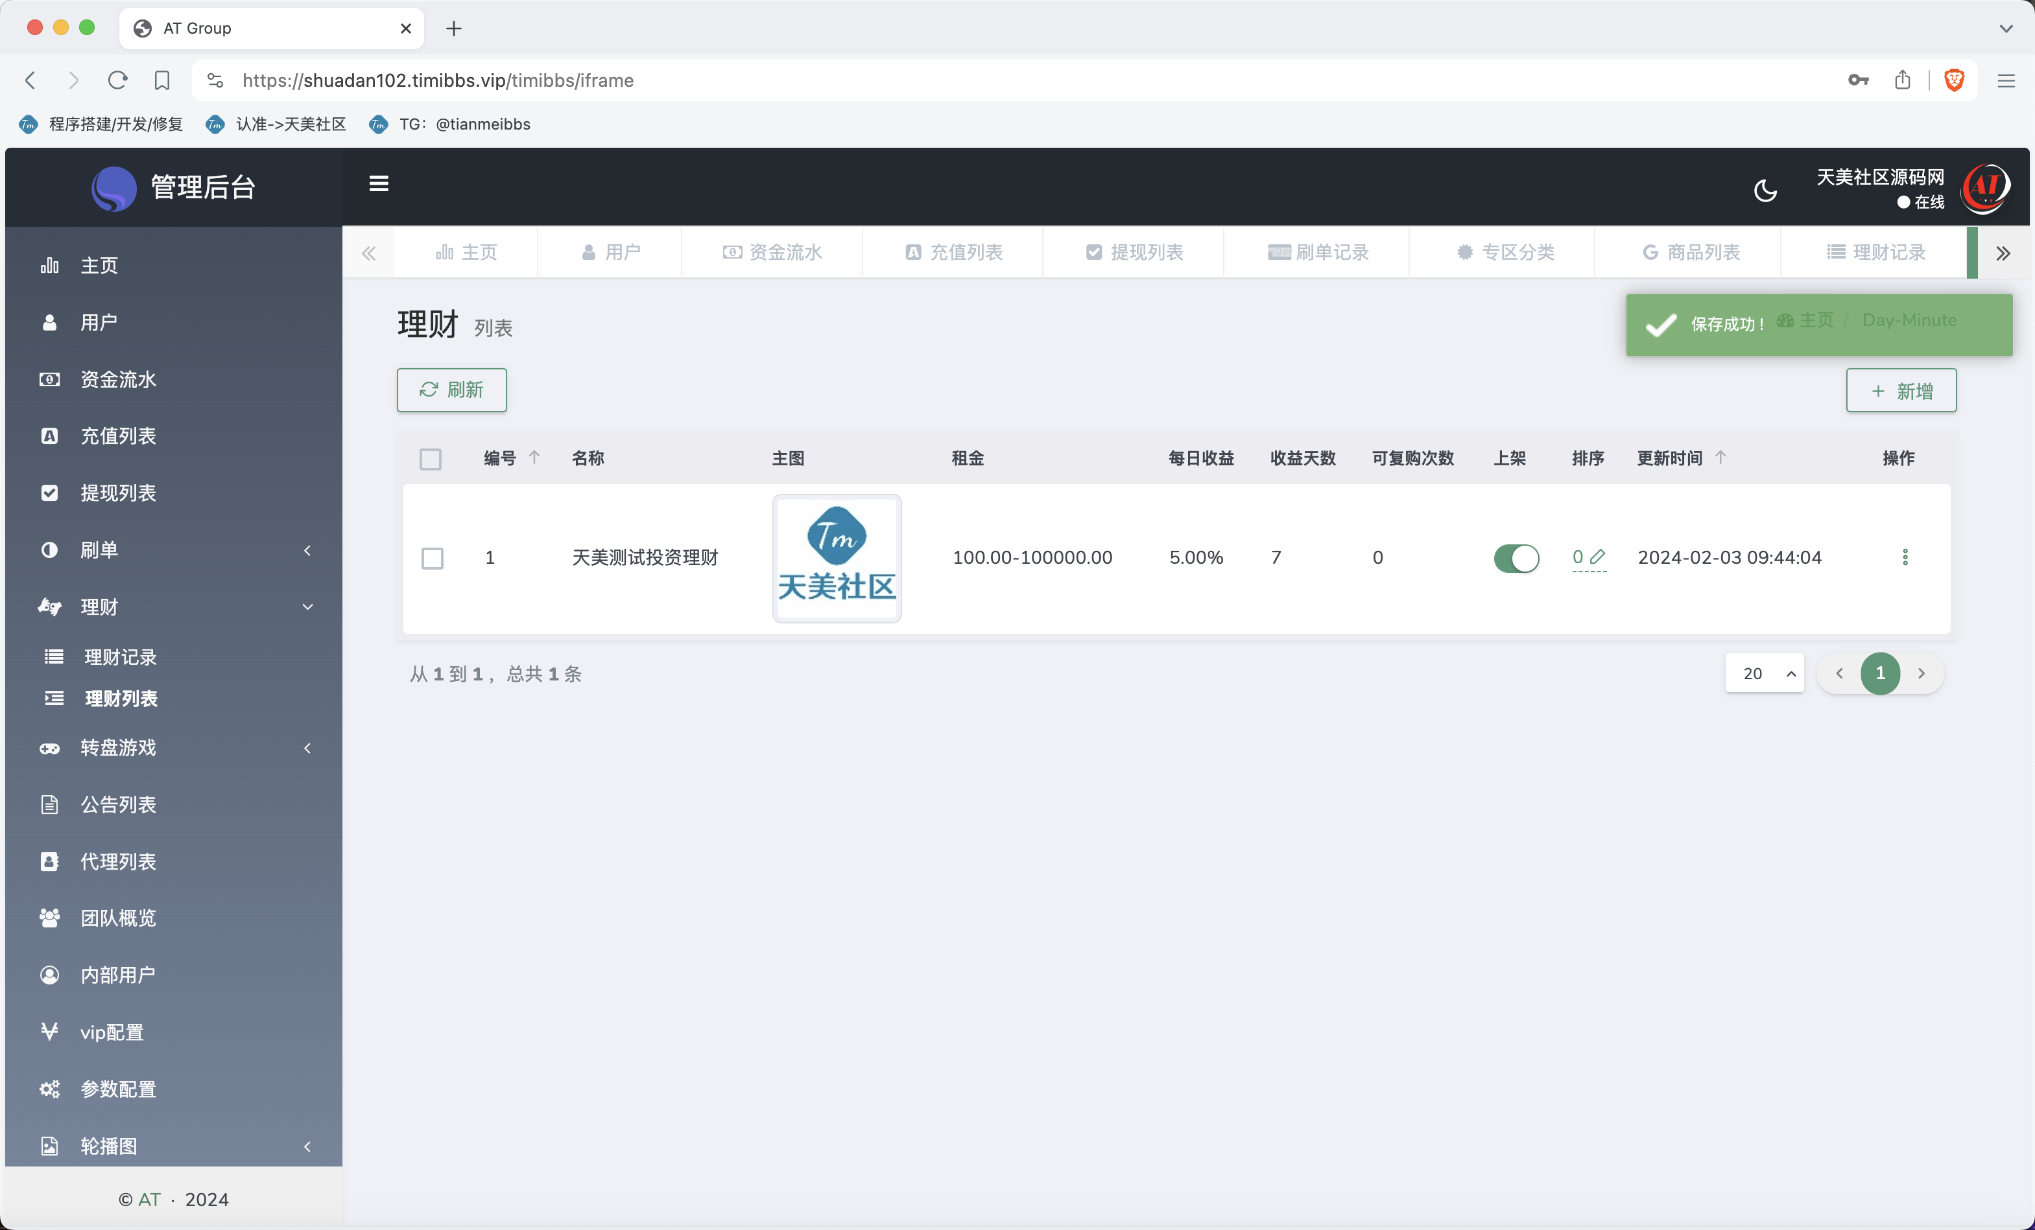This screenshot has width=2035, height=1230.
Task: Open 代理列表 in the sidebar
Action: click(173, 861)
